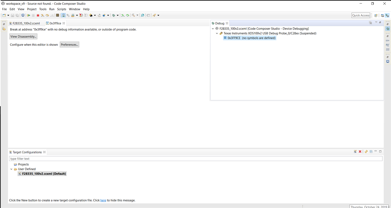Click the green Resume debug icon

29,15
